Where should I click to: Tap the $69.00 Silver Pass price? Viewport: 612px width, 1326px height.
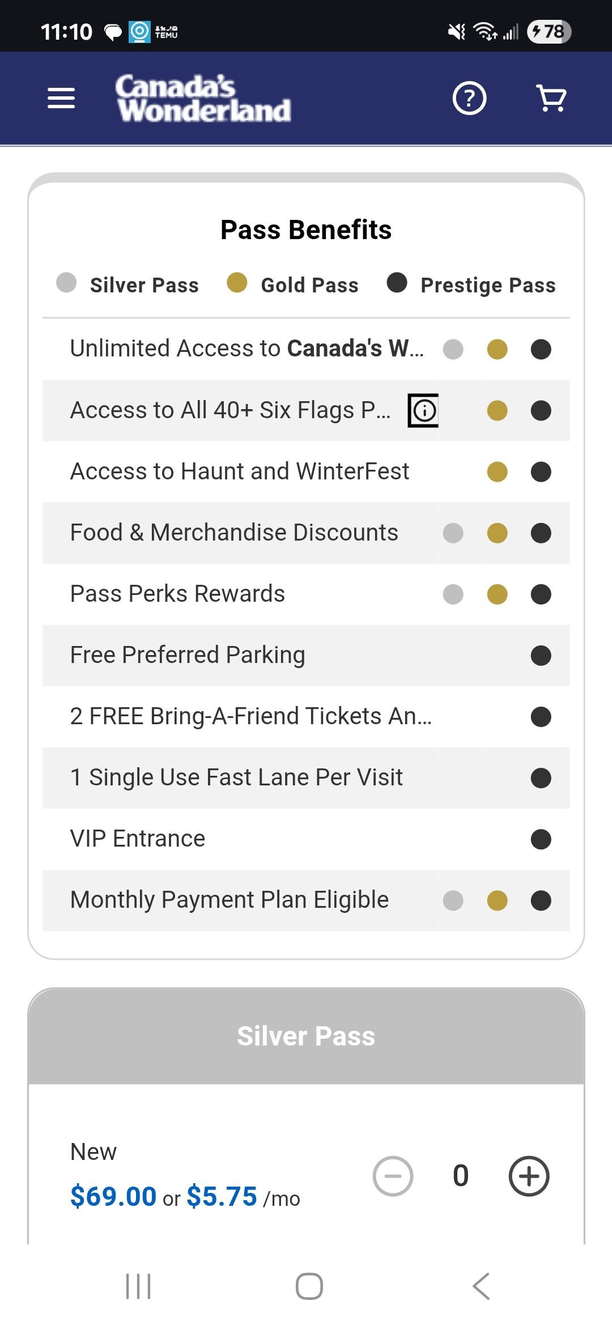coord(113,1196)
